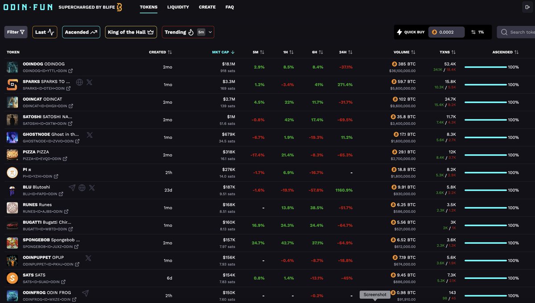Open the Create tab
Image resolution: width=535 pixels, height=303 pixels.
[x=207, y=7]
